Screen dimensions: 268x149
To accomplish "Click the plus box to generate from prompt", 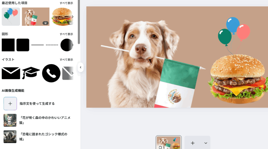I will point(10,103).
